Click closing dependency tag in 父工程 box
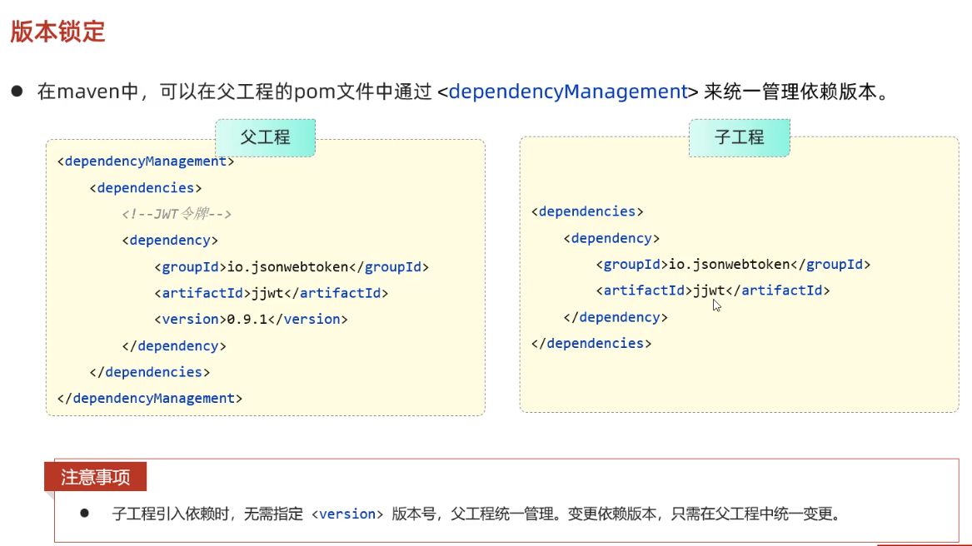 (174, 345)
